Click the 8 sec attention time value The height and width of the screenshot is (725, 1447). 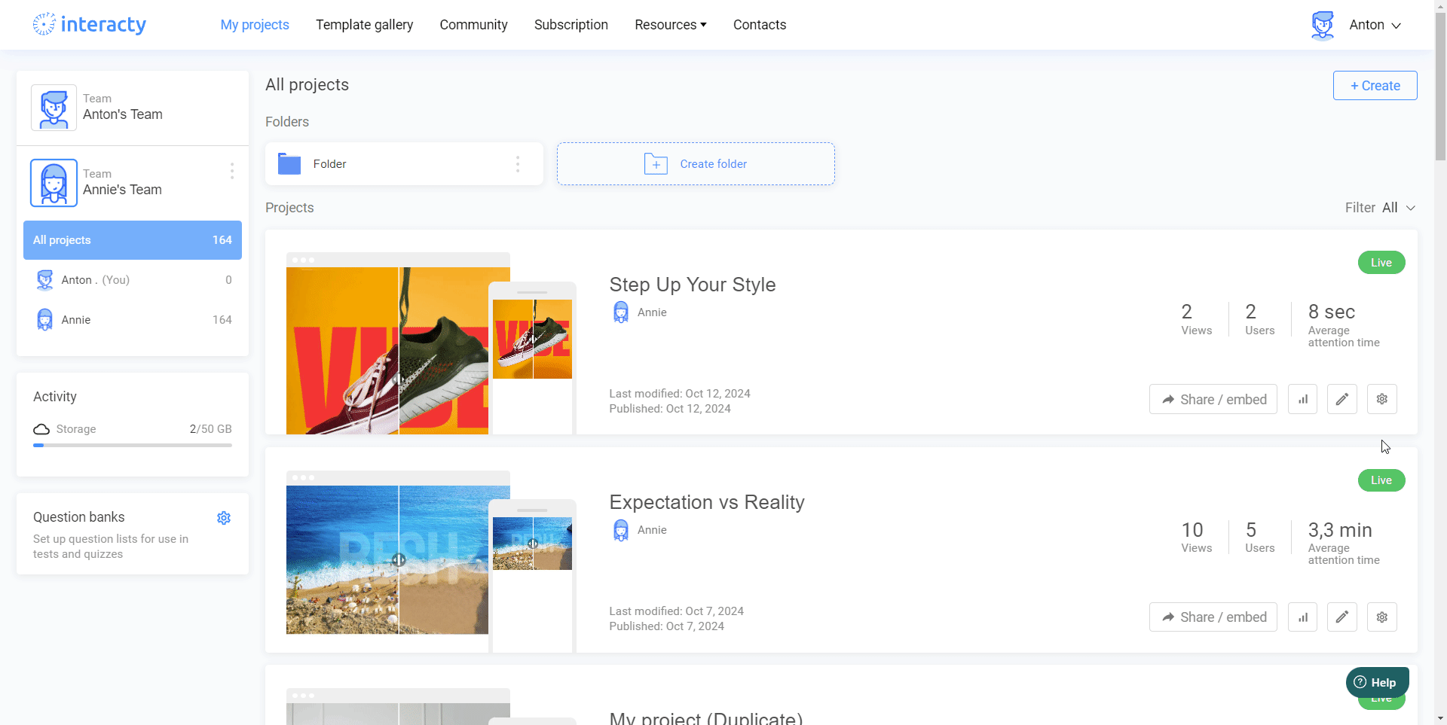(x=1332, y=312)
